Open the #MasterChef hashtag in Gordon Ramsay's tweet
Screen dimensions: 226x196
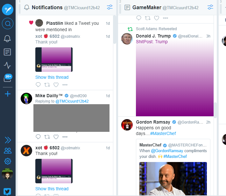163,133
